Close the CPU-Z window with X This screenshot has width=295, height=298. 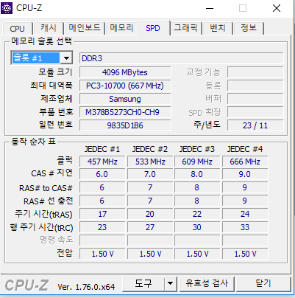277,8
